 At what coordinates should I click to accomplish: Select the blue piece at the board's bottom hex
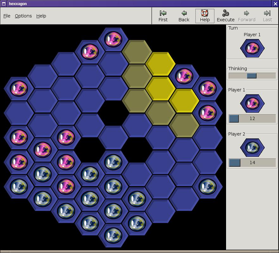(113, 235)
